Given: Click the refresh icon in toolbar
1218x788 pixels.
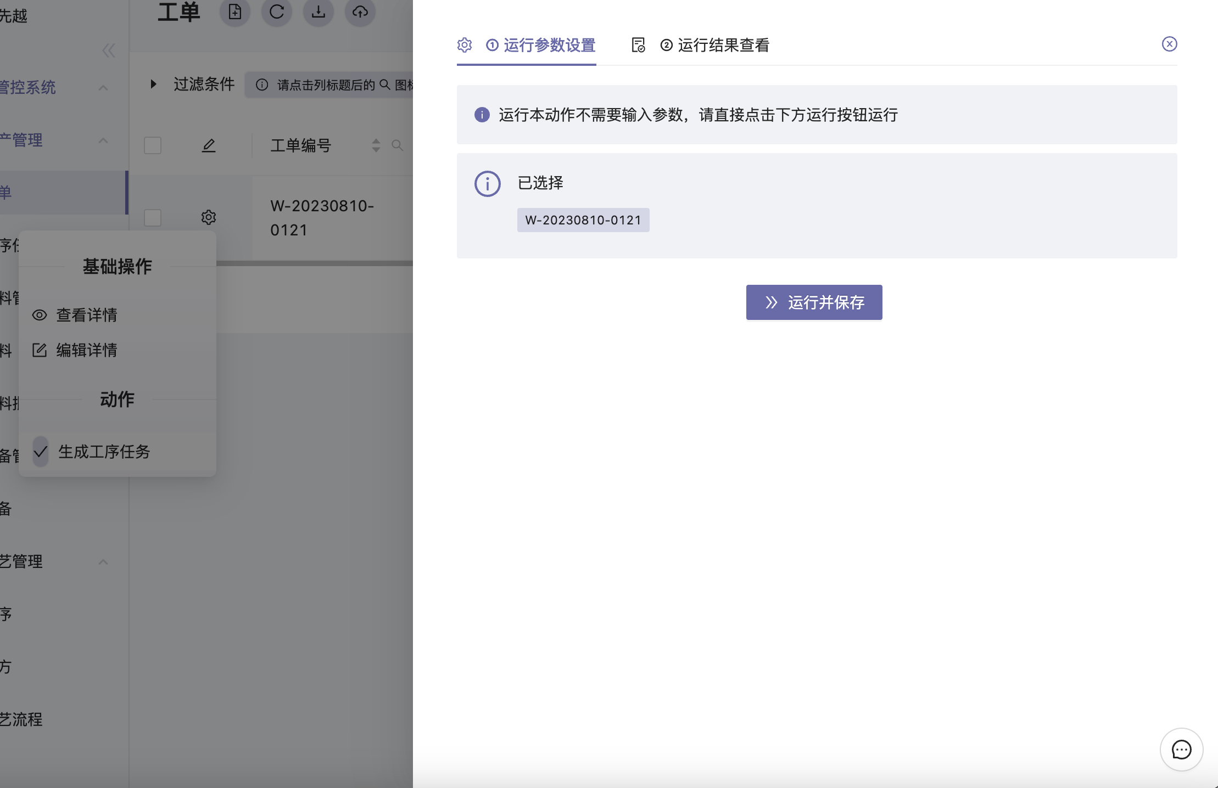Looking at the screenshot, I should point(277,12).
